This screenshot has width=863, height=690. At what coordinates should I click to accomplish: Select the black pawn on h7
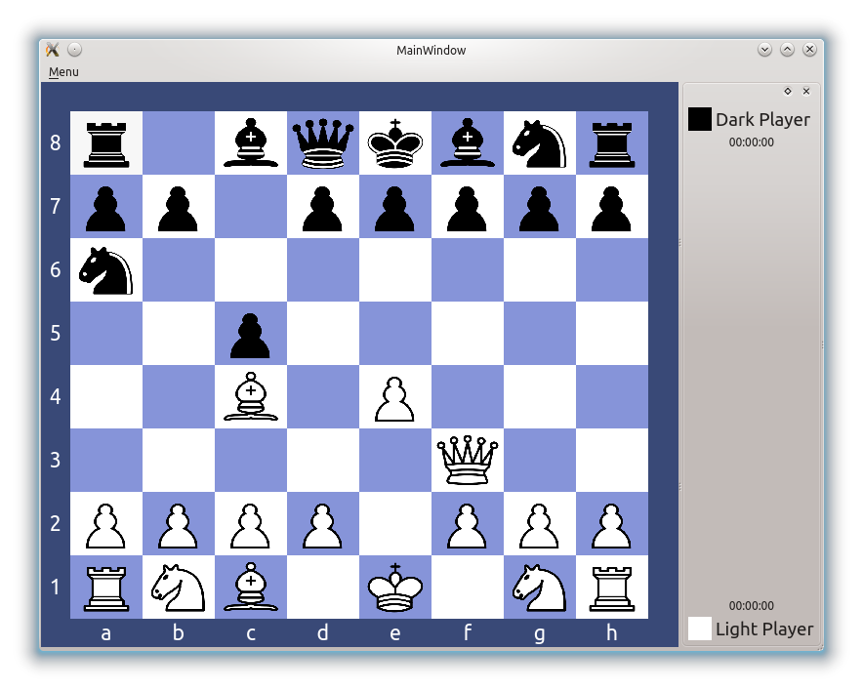[612, 207]
